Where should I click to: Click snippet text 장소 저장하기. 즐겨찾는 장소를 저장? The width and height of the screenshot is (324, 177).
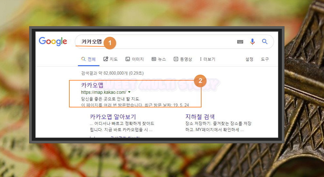coord(218,124)
